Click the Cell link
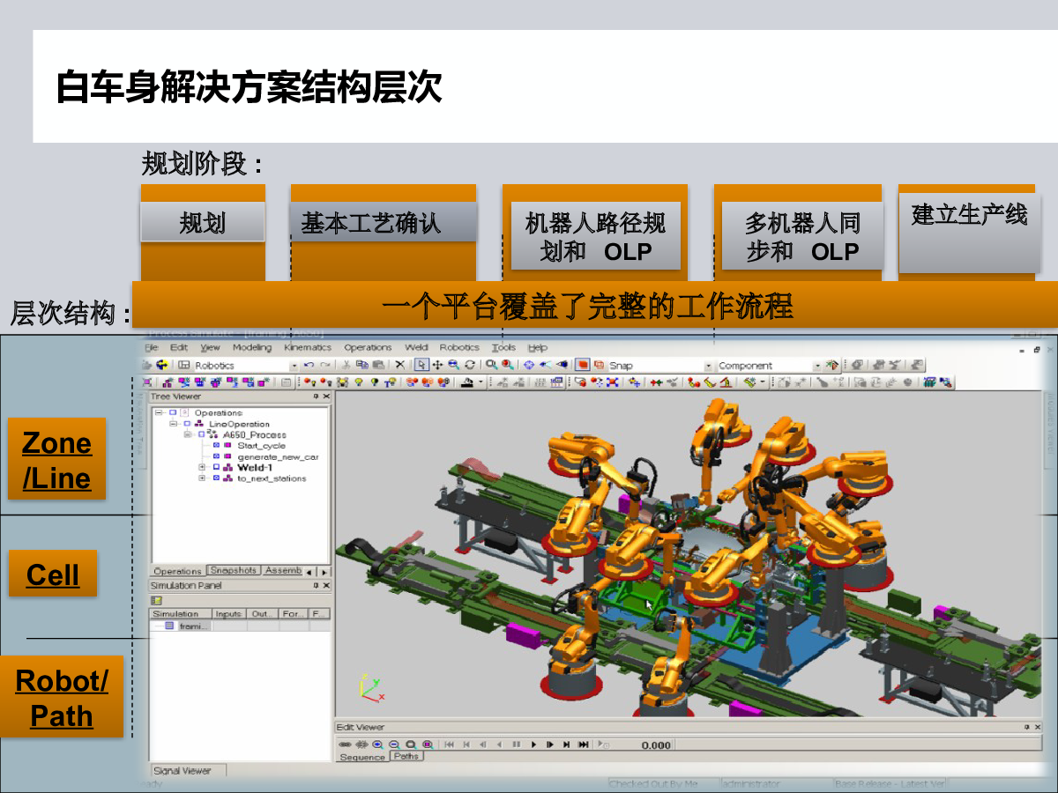The width and height of the screenshot is (1058, 793). [x=53, y=574]
